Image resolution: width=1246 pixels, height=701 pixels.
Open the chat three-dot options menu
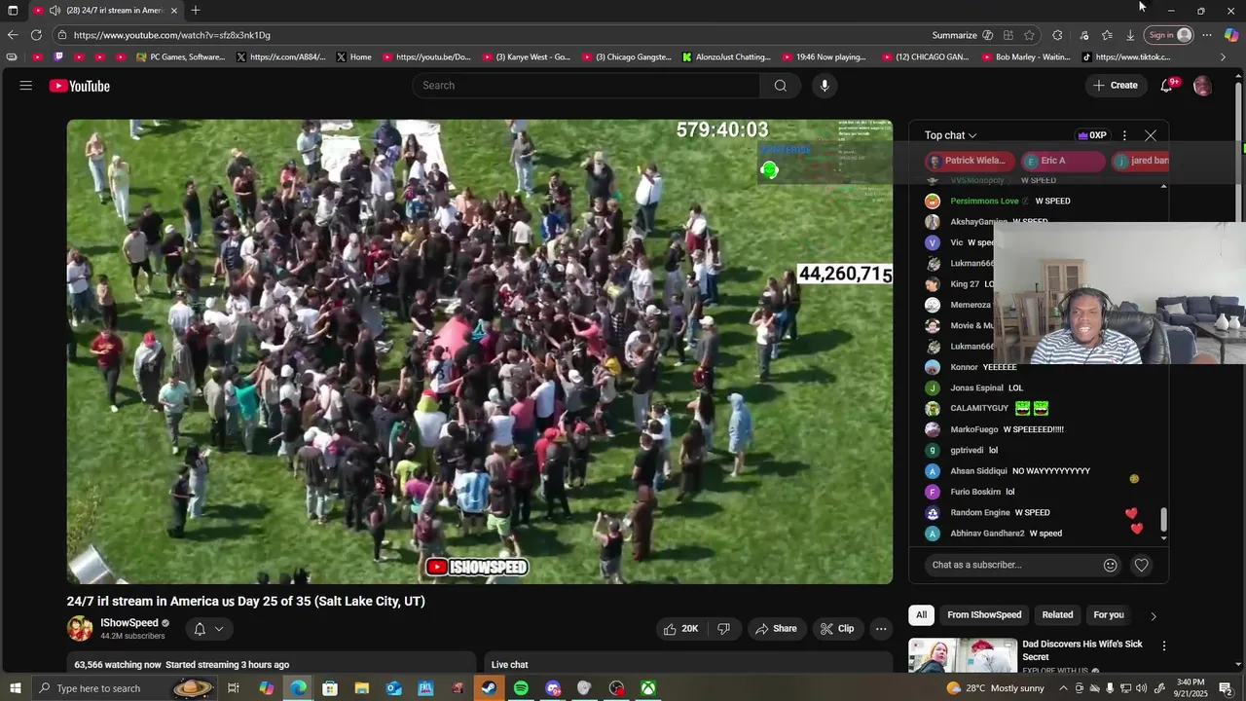1124,135
